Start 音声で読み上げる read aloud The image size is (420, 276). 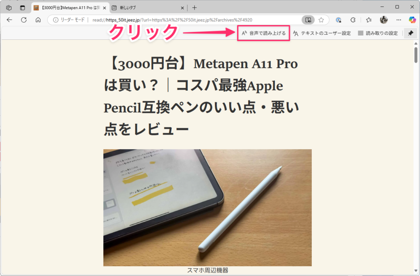click(x=264, y=33)
